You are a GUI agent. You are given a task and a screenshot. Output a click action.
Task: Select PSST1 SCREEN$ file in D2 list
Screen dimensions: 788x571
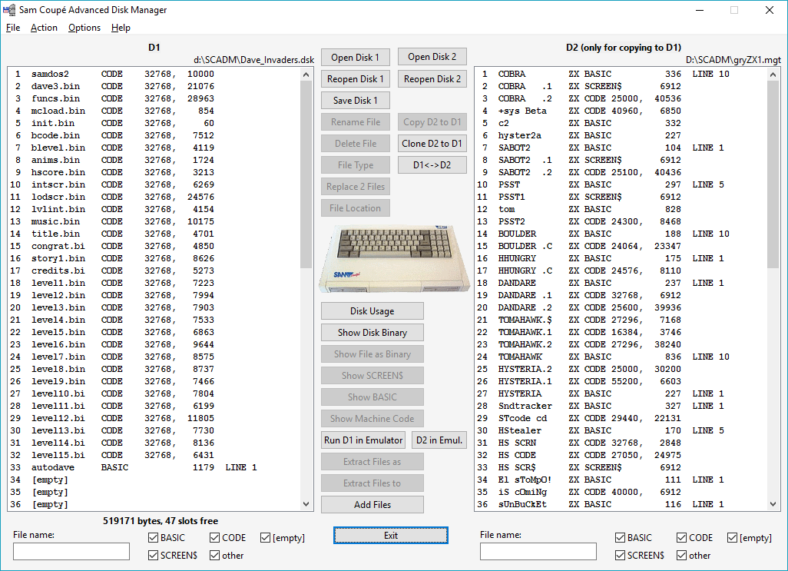[621, 197]
